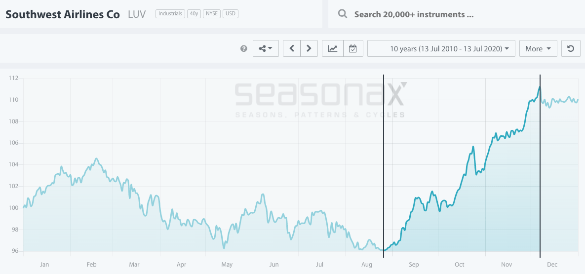
Task: Select the USD currency tag
Action: pos(230,14)
